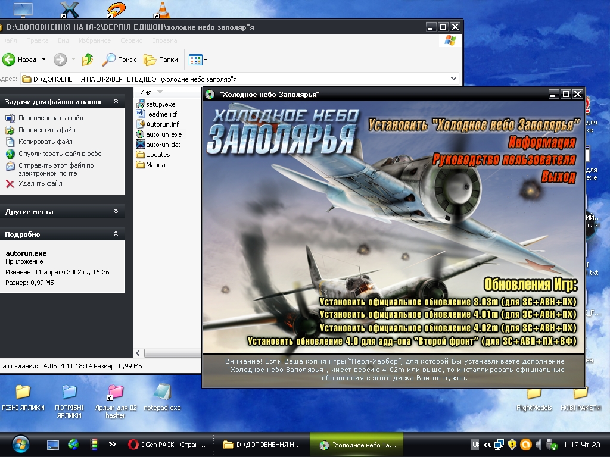Image resolution: width=610 pixels, height=457 pixels.
Task: Click 'Копировать файл' task link
Action: click(x=45, y=142)
